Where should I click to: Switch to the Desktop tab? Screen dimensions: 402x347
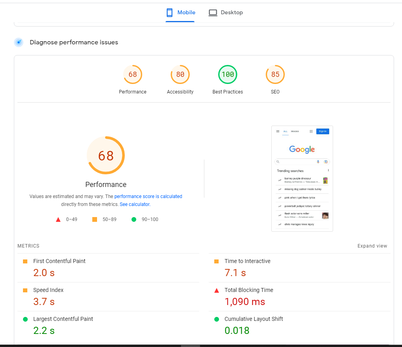pyautogui.click(x=226, y=13)
